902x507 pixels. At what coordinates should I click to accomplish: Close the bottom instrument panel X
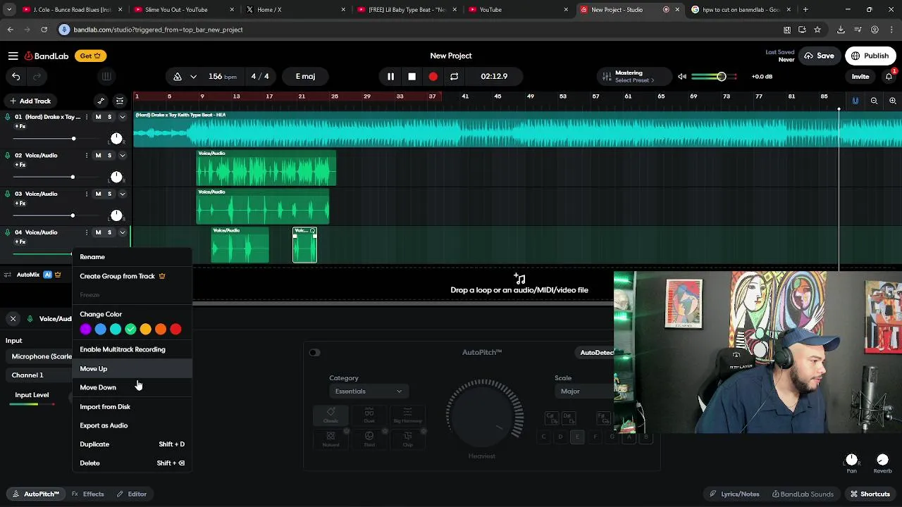pyautogui.click(x=13, y=319)
